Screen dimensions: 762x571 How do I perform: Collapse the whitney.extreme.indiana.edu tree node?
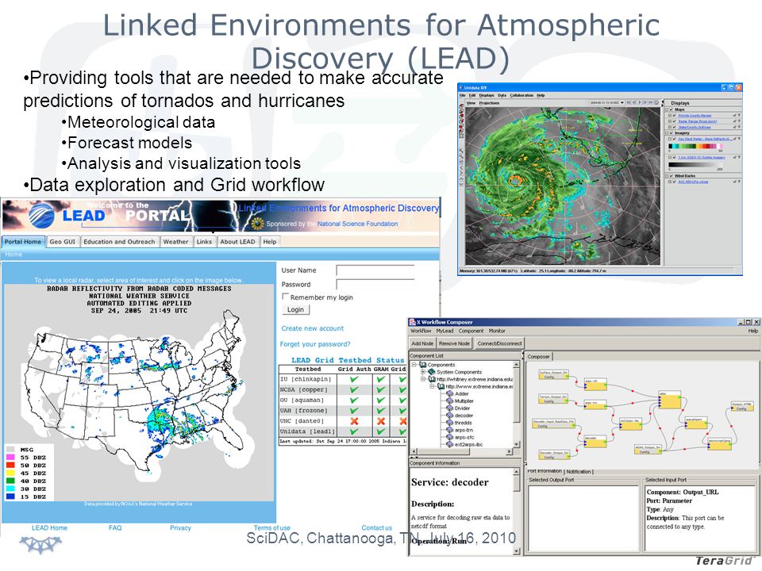coord(423,379)
